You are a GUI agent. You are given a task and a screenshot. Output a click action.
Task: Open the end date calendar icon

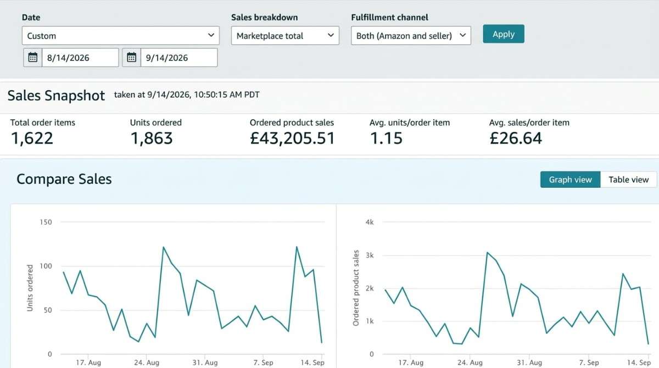tap(131, 58)
